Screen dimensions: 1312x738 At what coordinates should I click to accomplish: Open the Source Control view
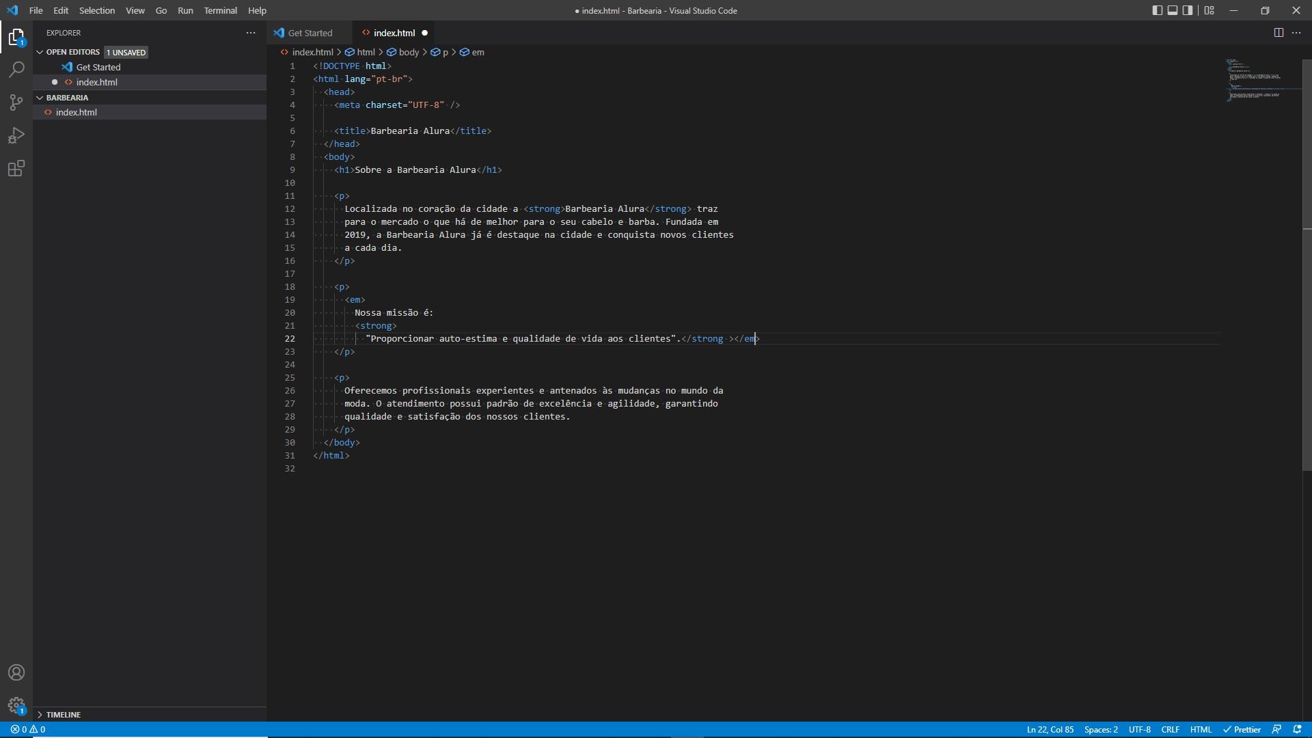click(x=16, y=102)
